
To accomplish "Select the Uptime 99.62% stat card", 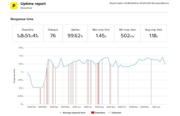I will (75, 33).
